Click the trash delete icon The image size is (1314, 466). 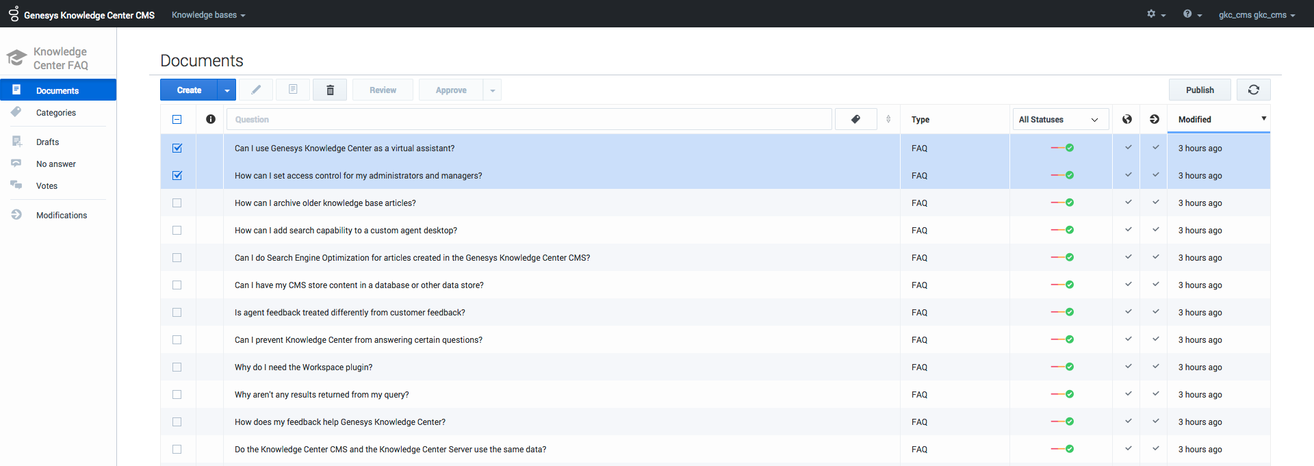(x=330, y=90)
